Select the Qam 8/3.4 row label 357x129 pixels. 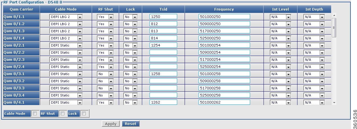(21, 95)
